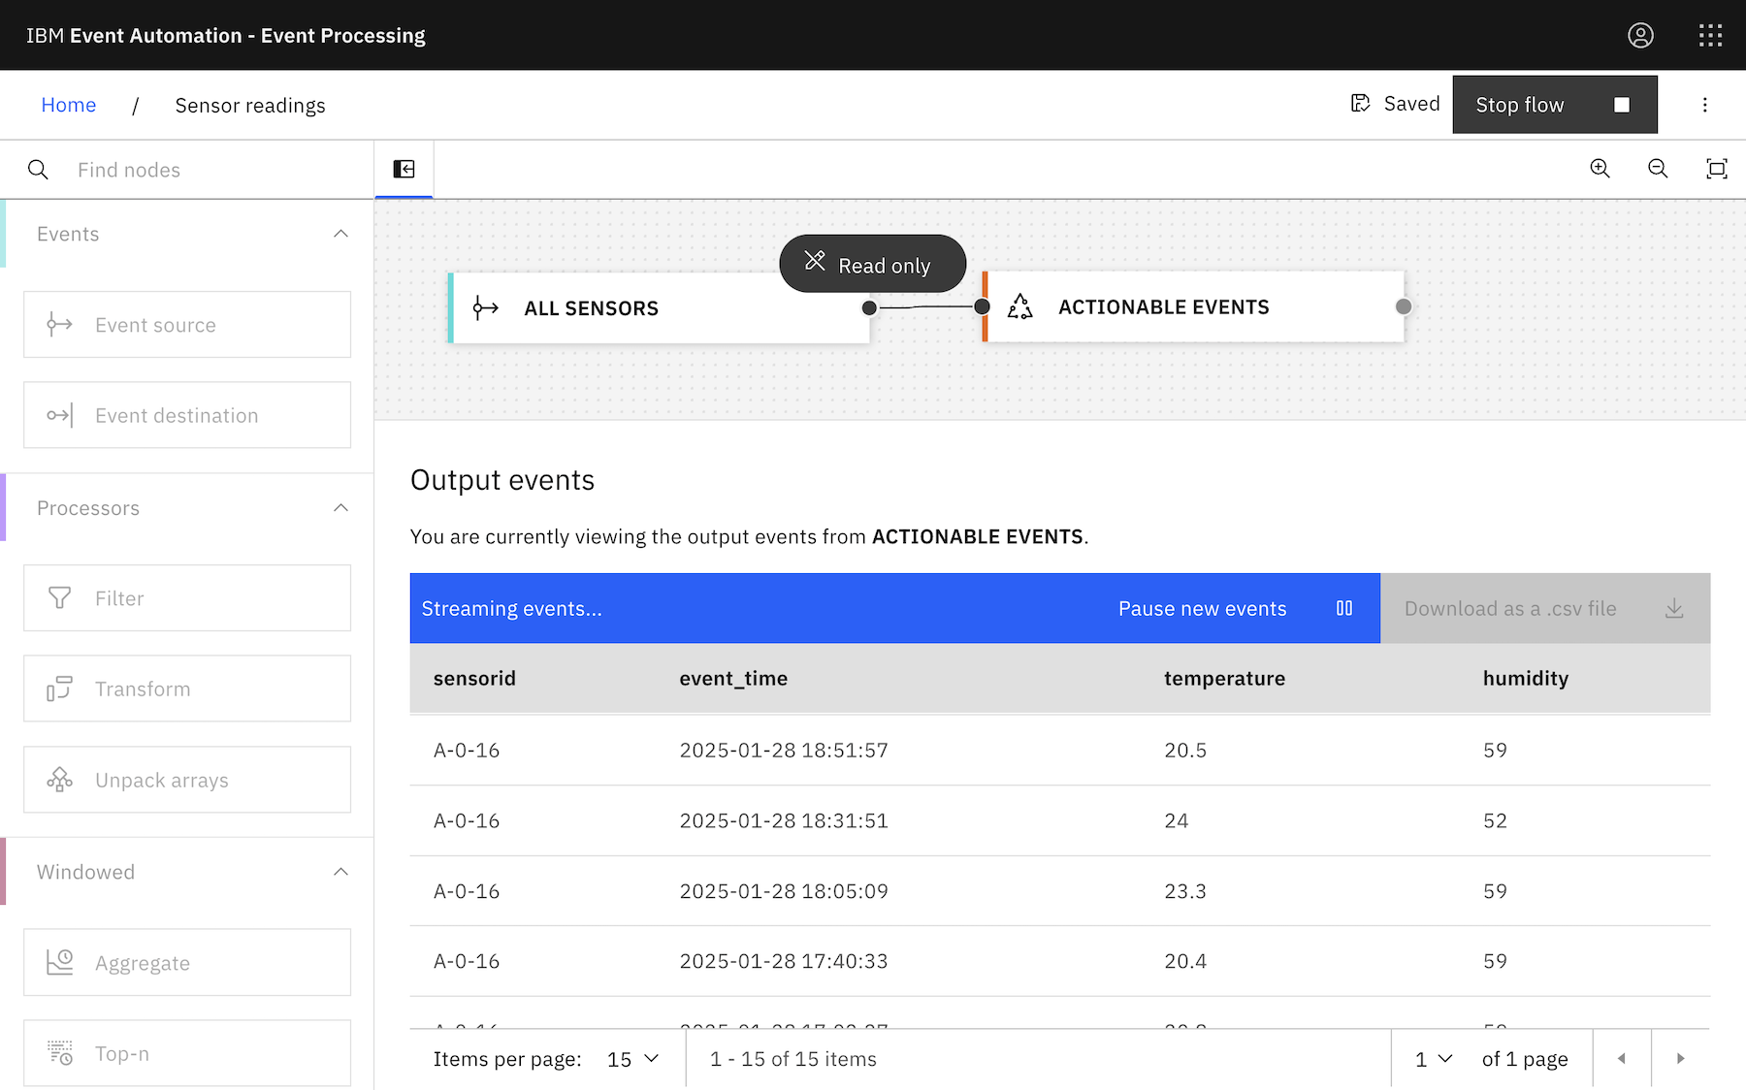The image size is (1746, 1090).
Task: Collapse the Windowed section
Action: pos(340,872)
